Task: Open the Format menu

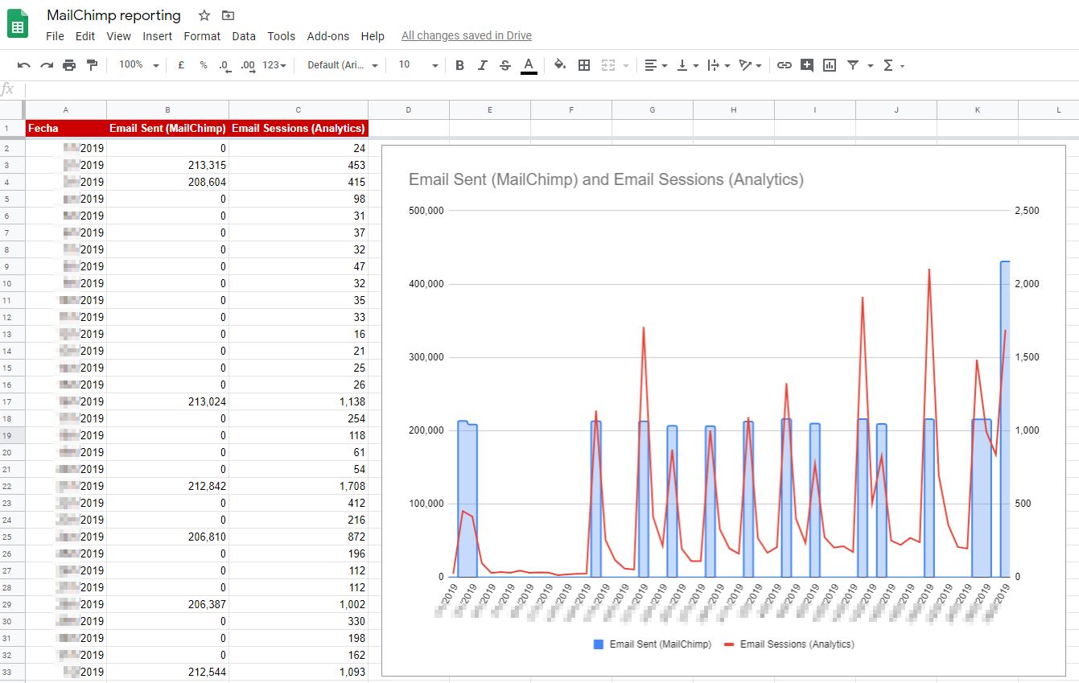Action: click(202, 36)
